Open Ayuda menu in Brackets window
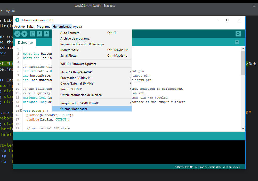 pyautogui.click(x=10, y=11)
